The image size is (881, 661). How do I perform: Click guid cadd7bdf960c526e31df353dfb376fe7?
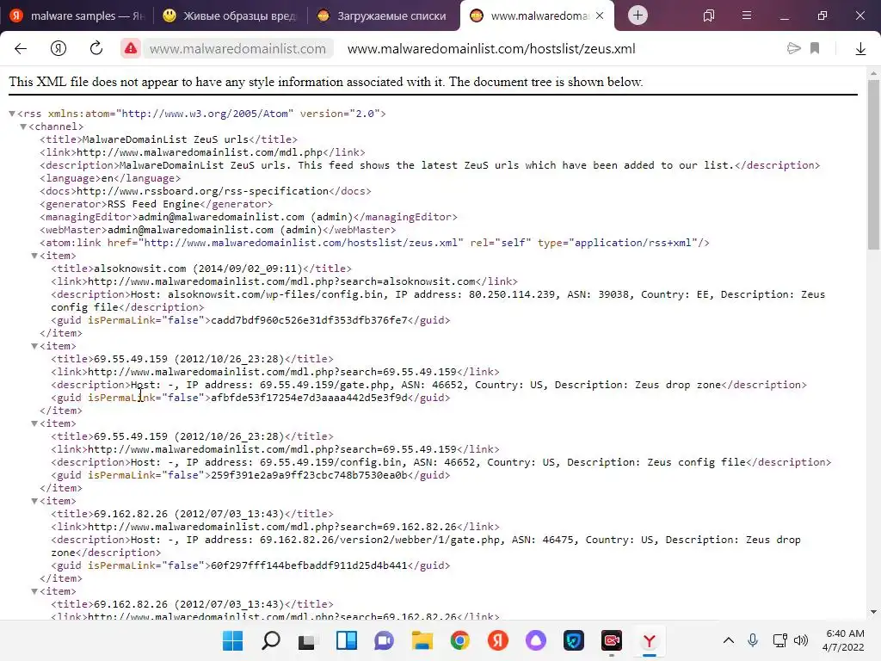tap(309, 320)
